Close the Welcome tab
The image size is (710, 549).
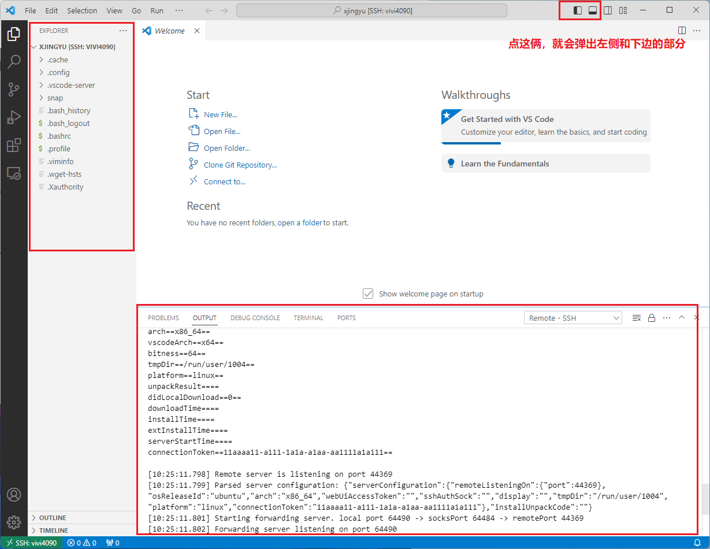point(197,31)
